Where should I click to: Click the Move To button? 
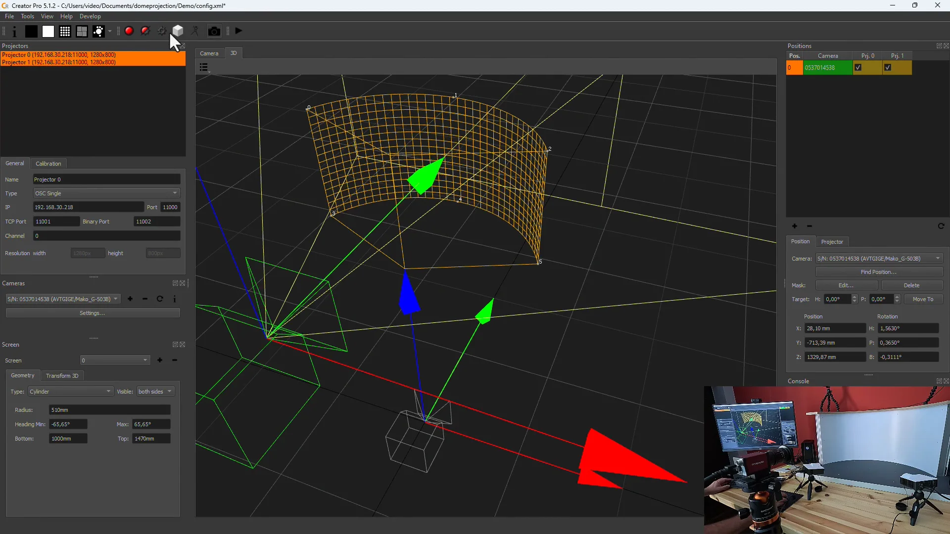click(x=923, y=299)
